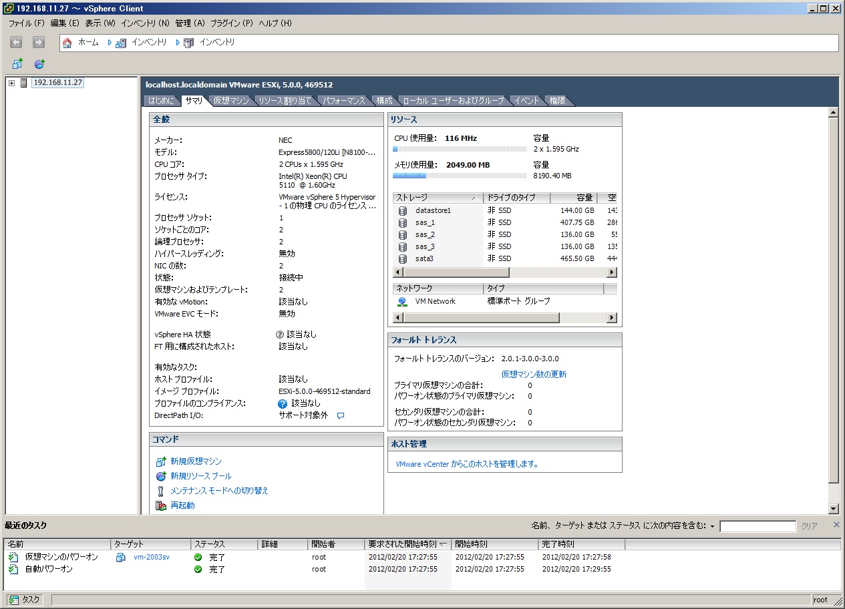Image resolution: width=845 pixels, height=609 pixels.
Task: Click new virtual machine toolbar icon
Action: (17, 64)
